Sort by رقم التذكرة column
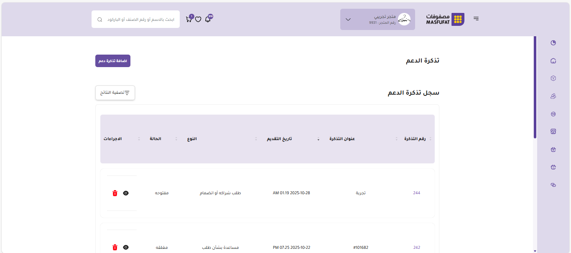Image resolution: width=571 pixels, height=253 pixels. (x=415, y=139)
